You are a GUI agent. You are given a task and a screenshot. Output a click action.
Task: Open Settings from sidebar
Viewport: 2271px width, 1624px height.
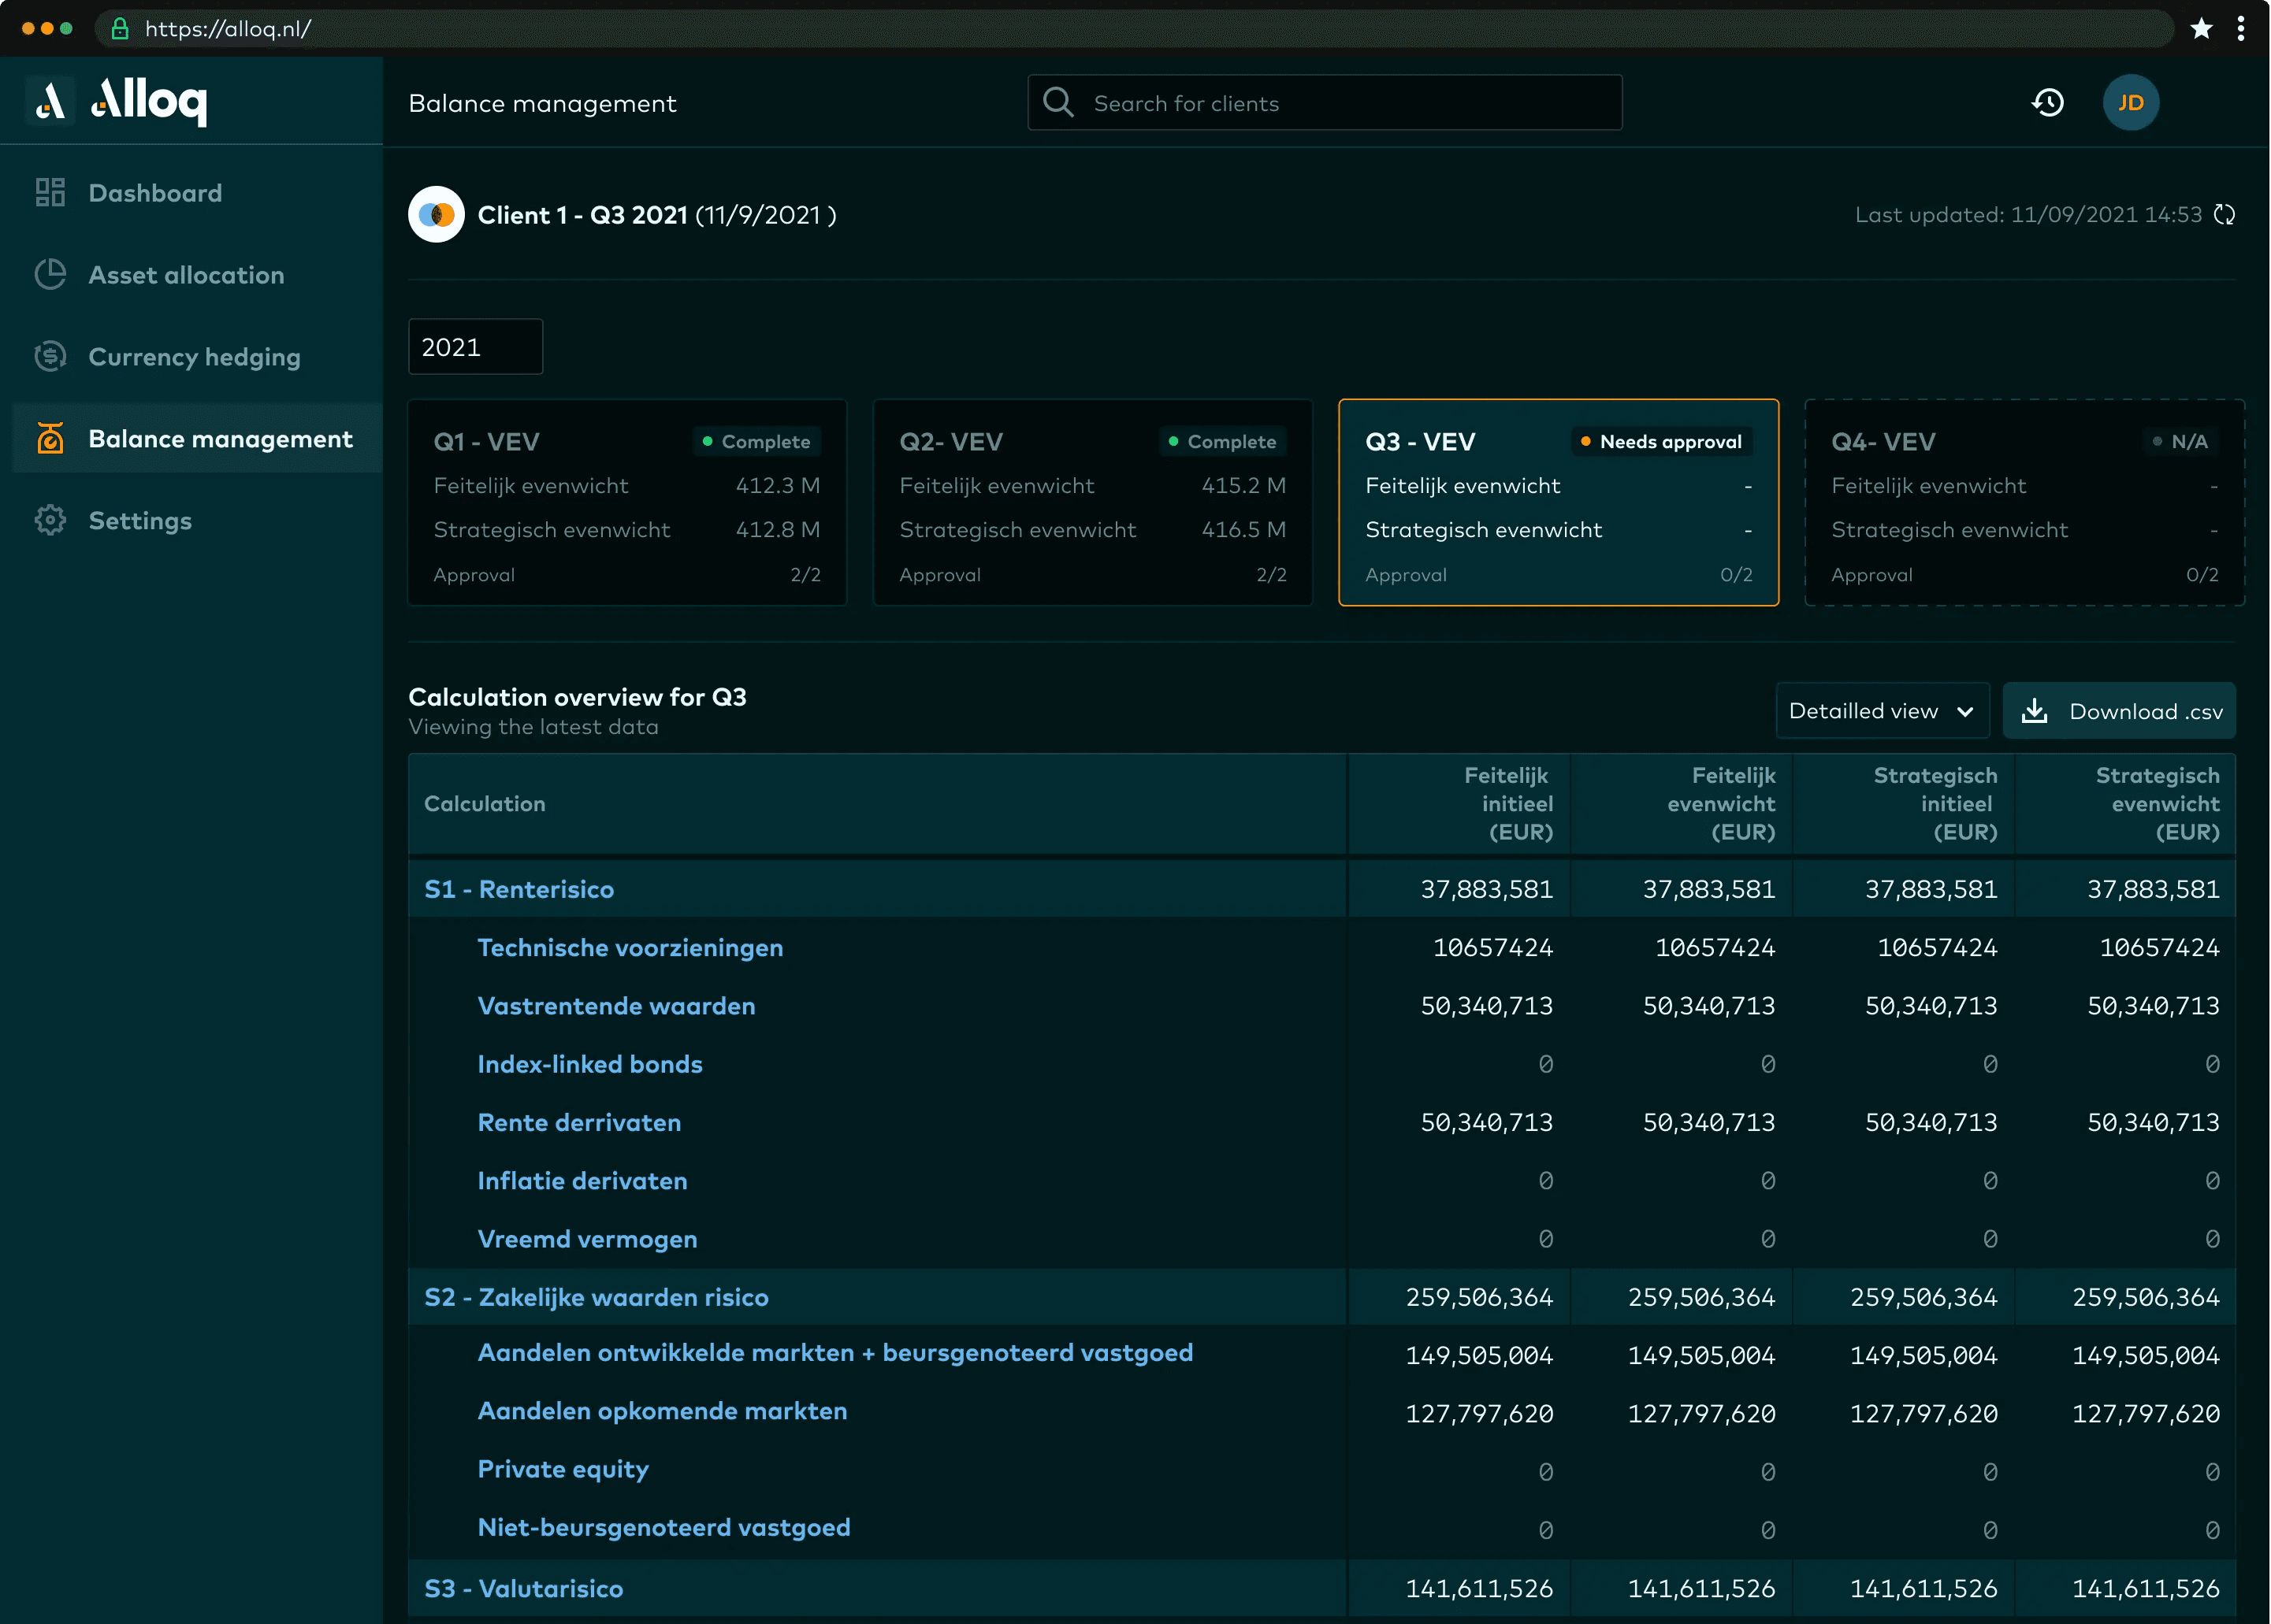(140, 521)
